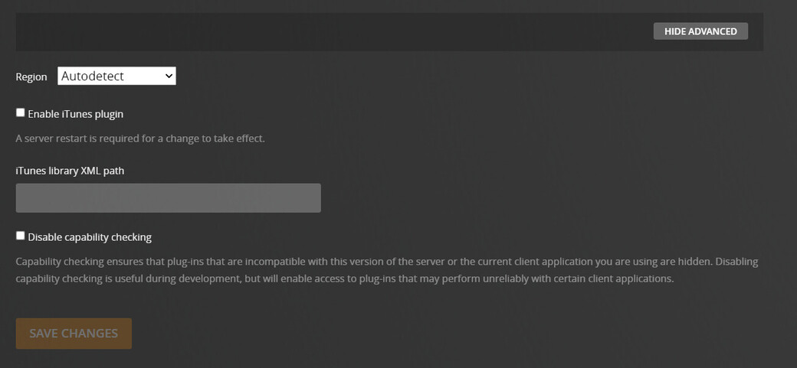Open the Region dropdown menu

[116, 77]
